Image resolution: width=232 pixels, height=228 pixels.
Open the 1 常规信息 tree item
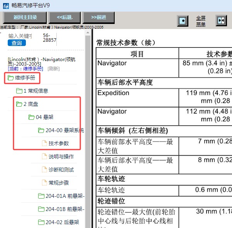36,91
